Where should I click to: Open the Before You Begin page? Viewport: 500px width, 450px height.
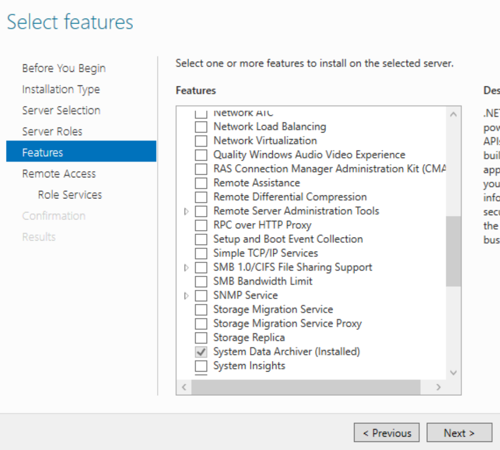click(64, 68)
